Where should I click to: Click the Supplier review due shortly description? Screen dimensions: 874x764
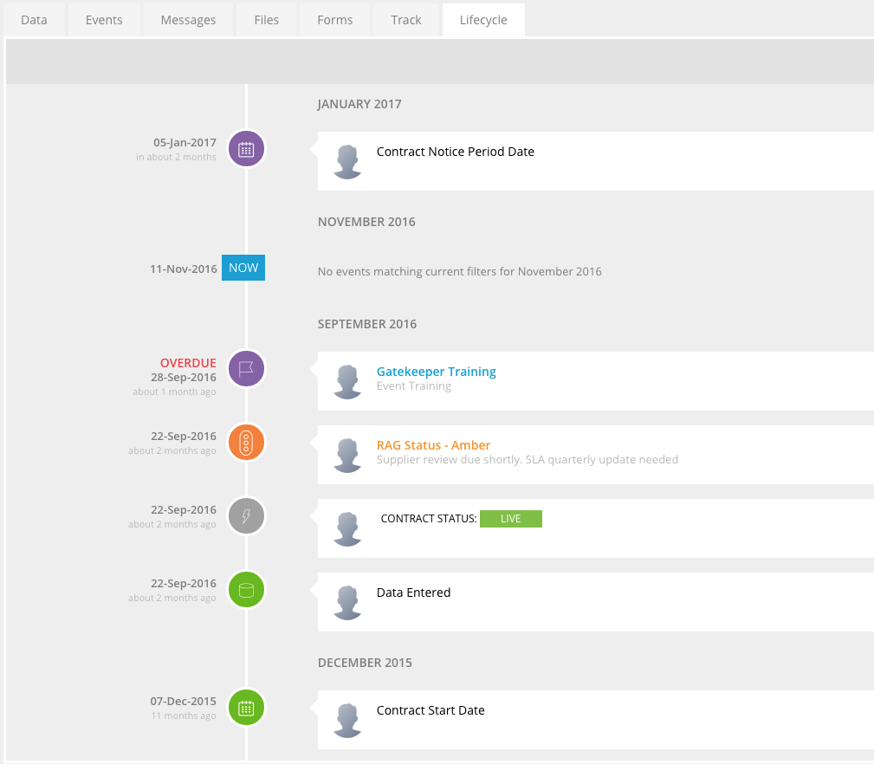(x=528, y=460)
